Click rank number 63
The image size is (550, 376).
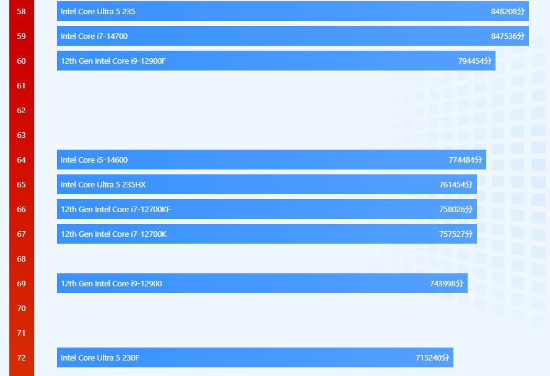pyautogui.click(x=22, y=135)
